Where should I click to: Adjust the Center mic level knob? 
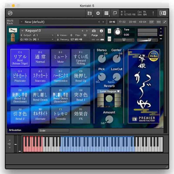pos(117,59)
